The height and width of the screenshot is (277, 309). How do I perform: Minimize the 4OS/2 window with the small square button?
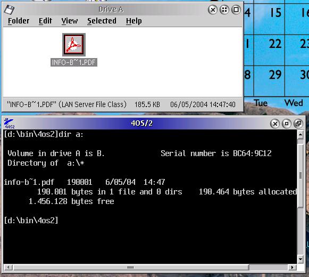pyautogui.click(x=287, y=124)
